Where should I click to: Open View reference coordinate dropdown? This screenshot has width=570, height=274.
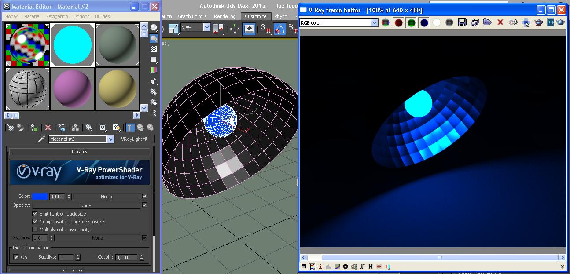pos(206,27)
